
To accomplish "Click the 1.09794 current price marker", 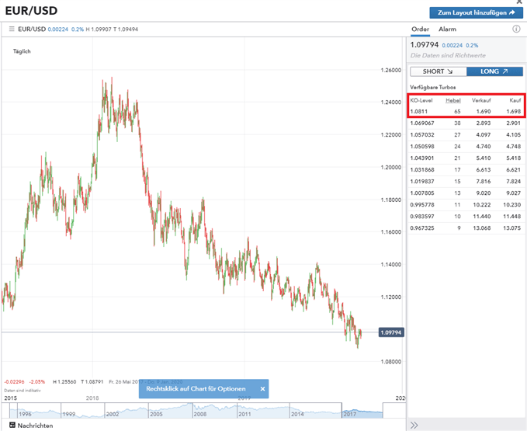I will [391, 332].
